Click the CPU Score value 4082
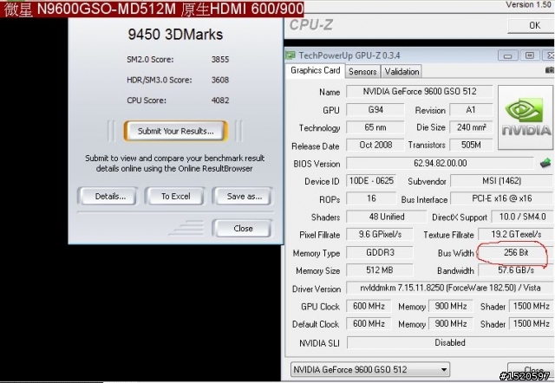Viewport: 555px width, 383px height. pos(220,101)
